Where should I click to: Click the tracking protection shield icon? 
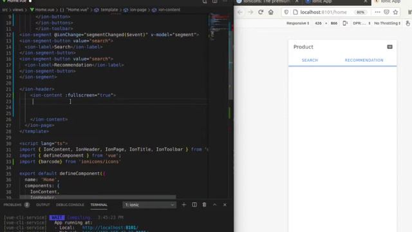[286, 12]
